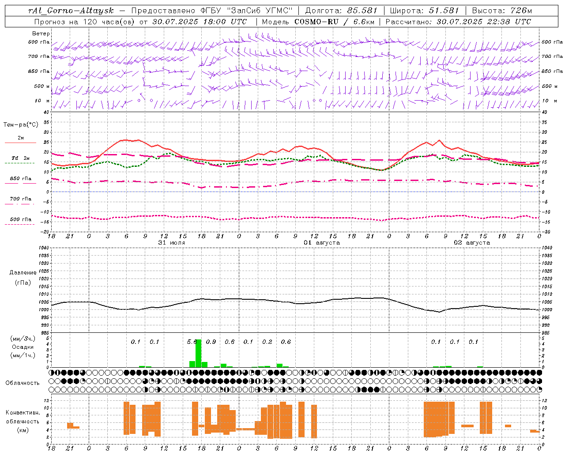Click the 500 гПа dotted legend line
565x452 pixels.
(x=19, y=225)
